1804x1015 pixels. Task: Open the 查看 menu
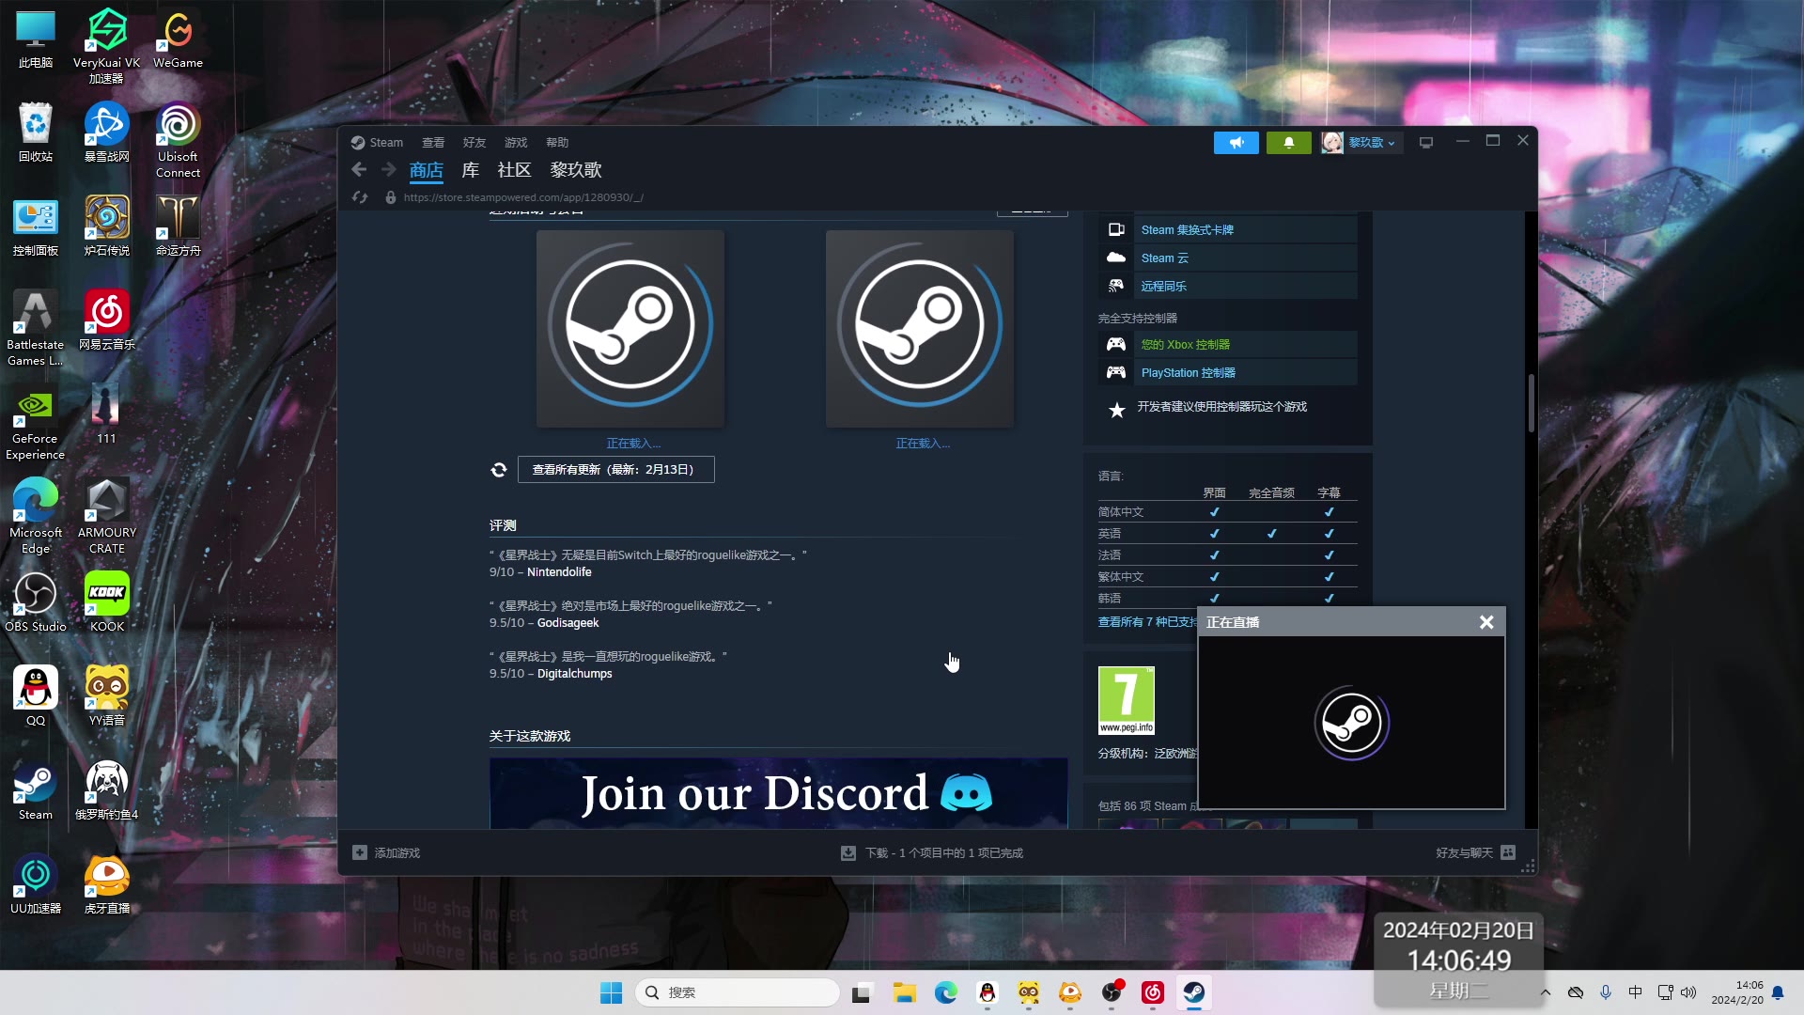[x=433, y=143]
